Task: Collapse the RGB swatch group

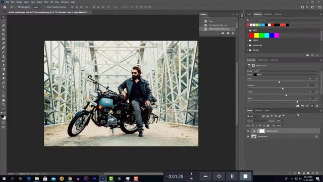Action: 247,30
